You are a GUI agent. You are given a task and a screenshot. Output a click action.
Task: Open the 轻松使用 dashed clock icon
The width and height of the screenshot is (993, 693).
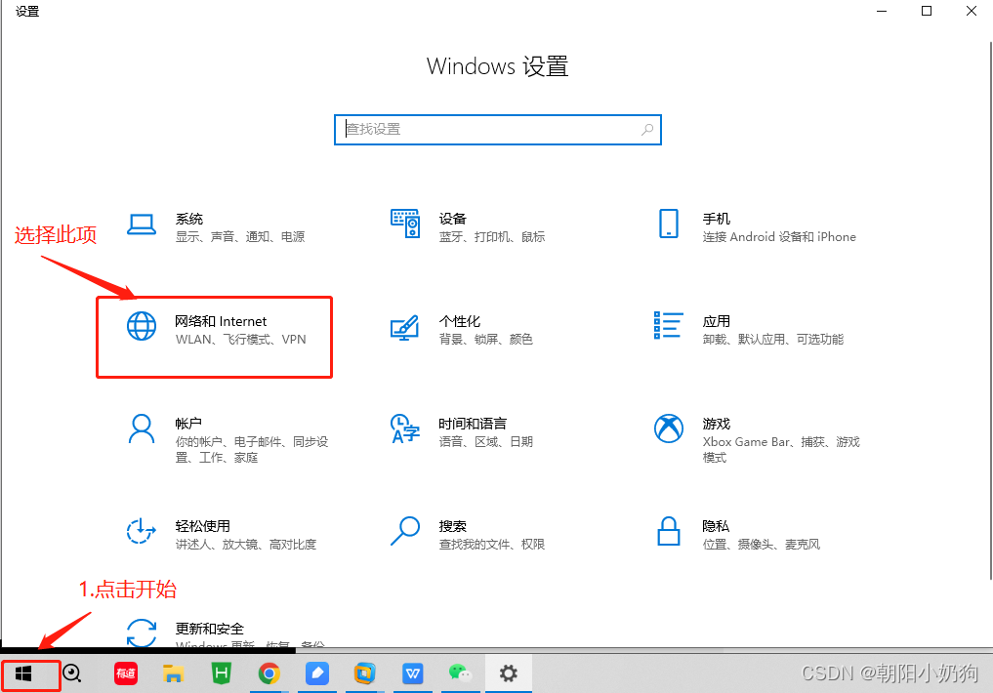(x=142, y=531)
